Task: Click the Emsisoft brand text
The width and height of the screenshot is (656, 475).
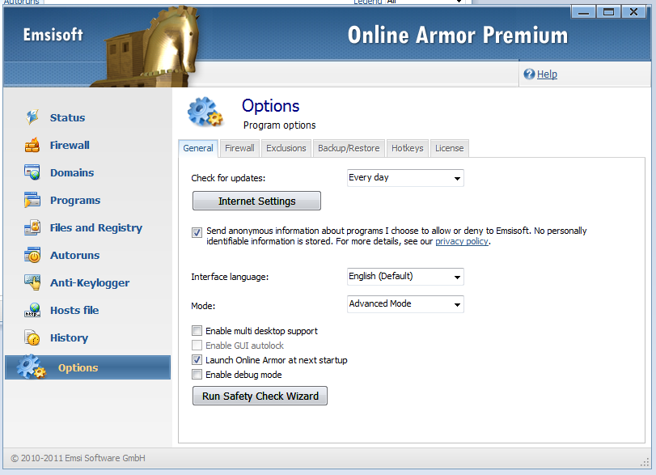Action: point(53,35)
